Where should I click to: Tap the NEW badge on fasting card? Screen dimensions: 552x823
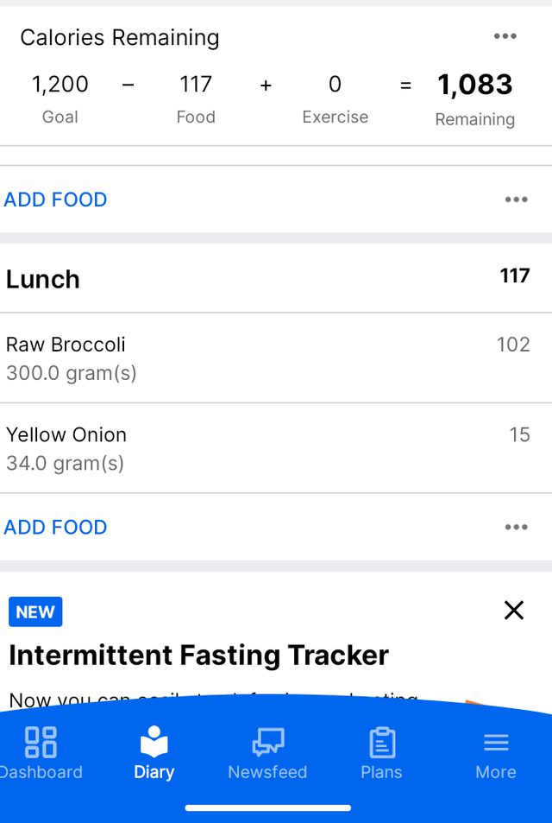[35, 612]
